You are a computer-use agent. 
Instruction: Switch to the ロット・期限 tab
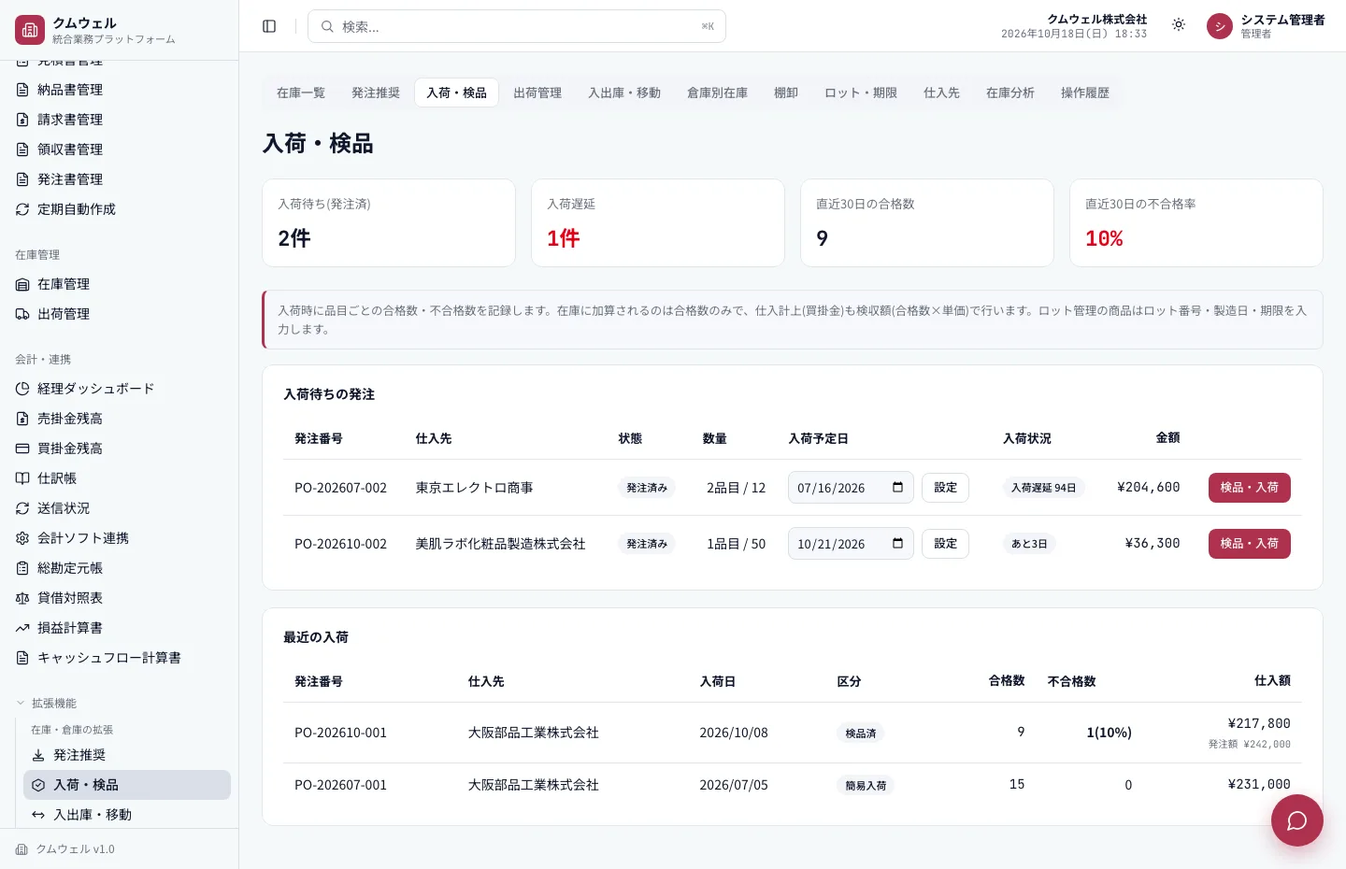[x=861, y=93]
